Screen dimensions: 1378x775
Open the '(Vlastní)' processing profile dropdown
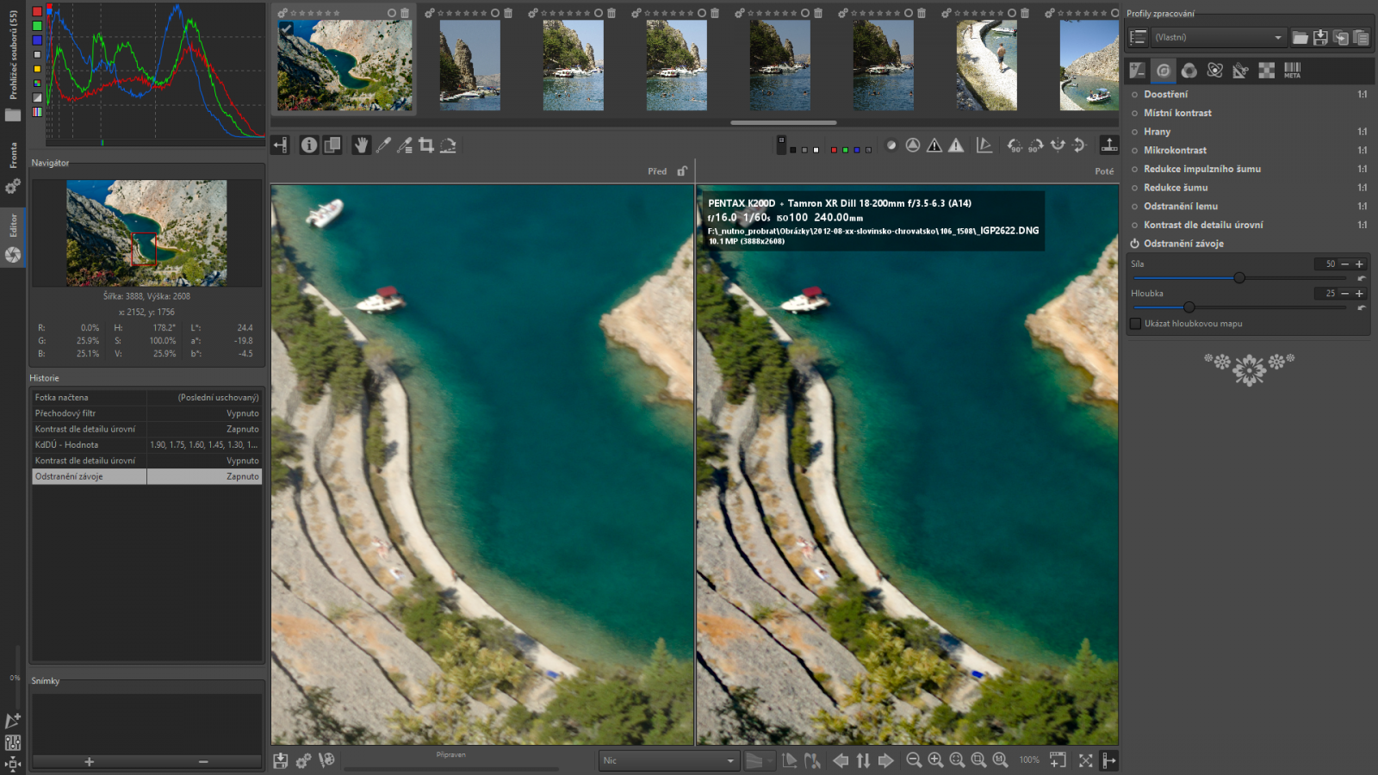pos(1218,37)
